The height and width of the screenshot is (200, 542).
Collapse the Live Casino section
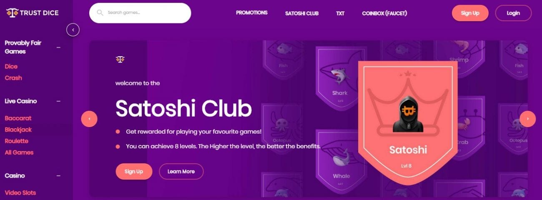point(58,101)
